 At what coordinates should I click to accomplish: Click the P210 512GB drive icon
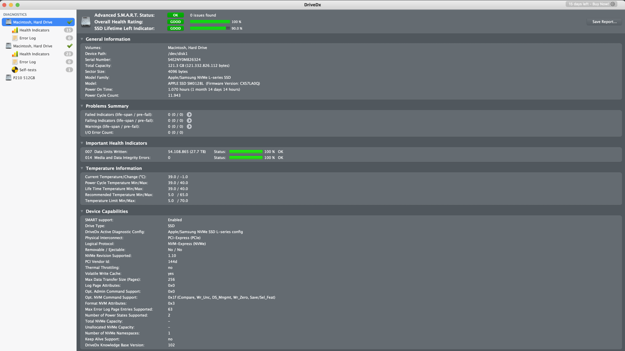[8, 78]
